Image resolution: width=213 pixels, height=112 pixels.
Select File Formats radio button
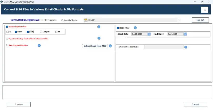42,20
